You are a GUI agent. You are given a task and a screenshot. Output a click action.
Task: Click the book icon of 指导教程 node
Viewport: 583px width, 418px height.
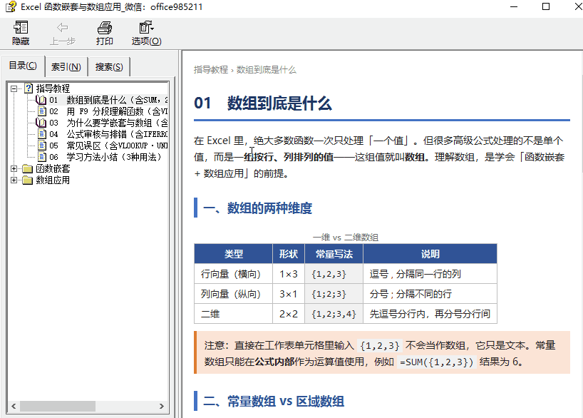29,88
